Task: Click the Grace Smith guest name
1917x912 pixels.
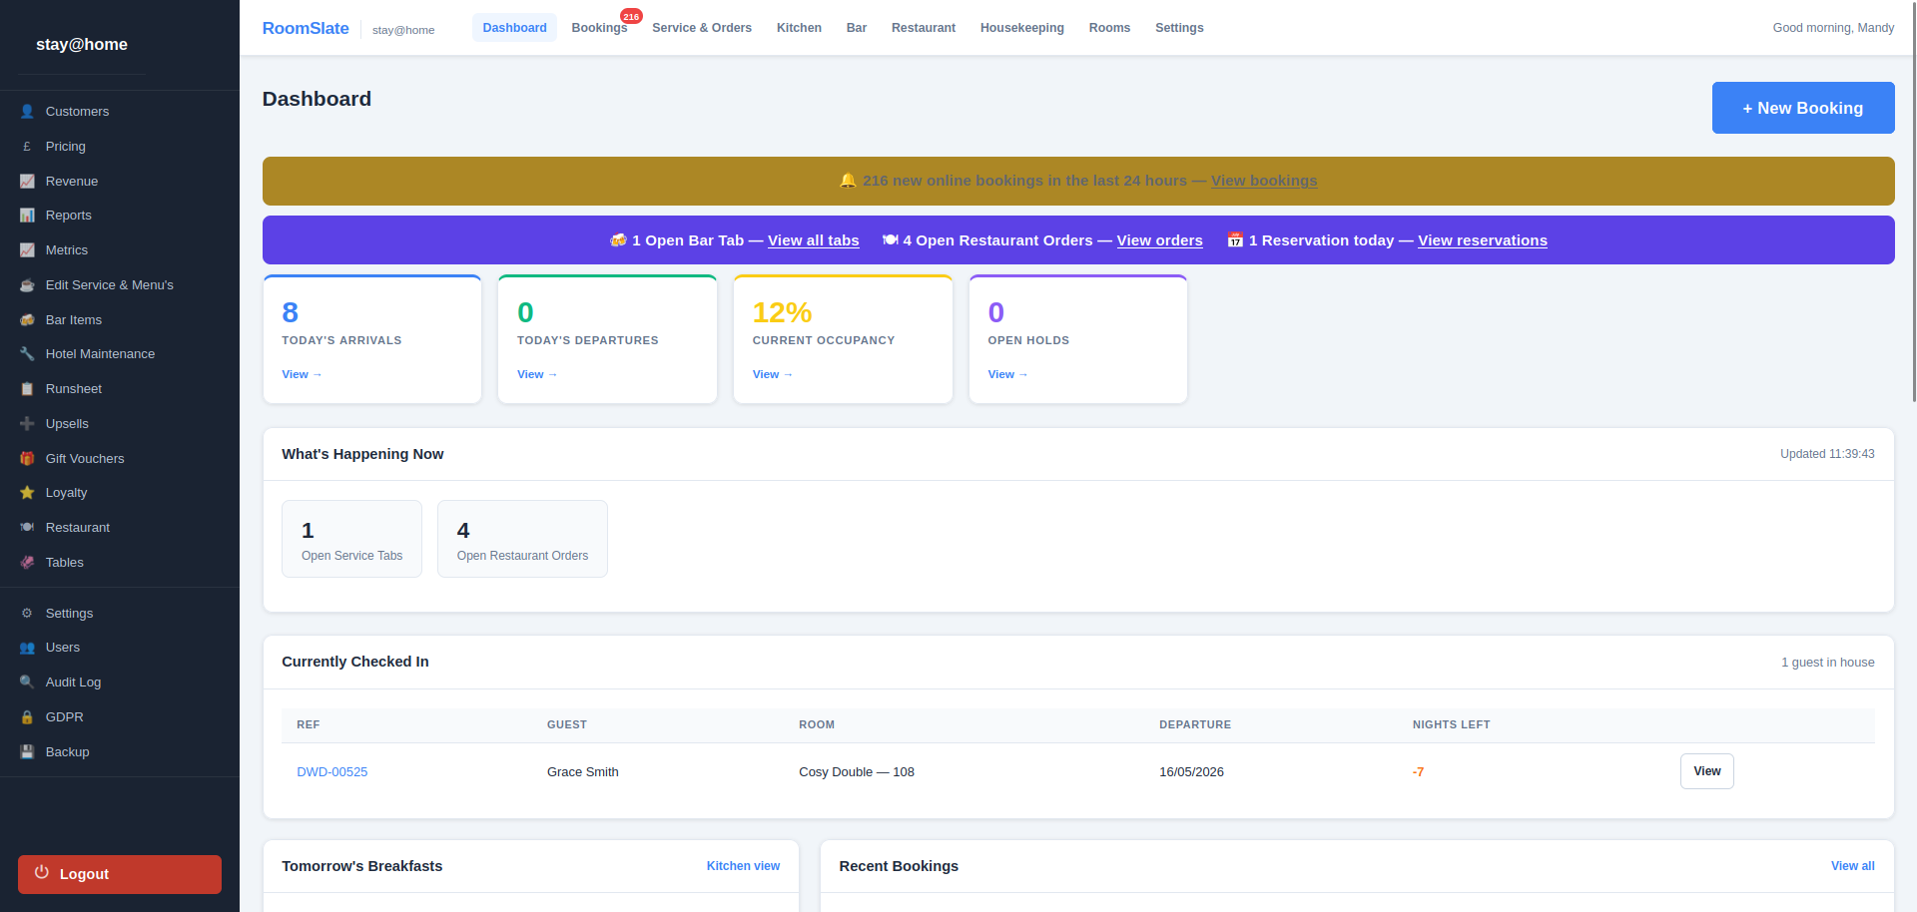Action: point(583,772)
